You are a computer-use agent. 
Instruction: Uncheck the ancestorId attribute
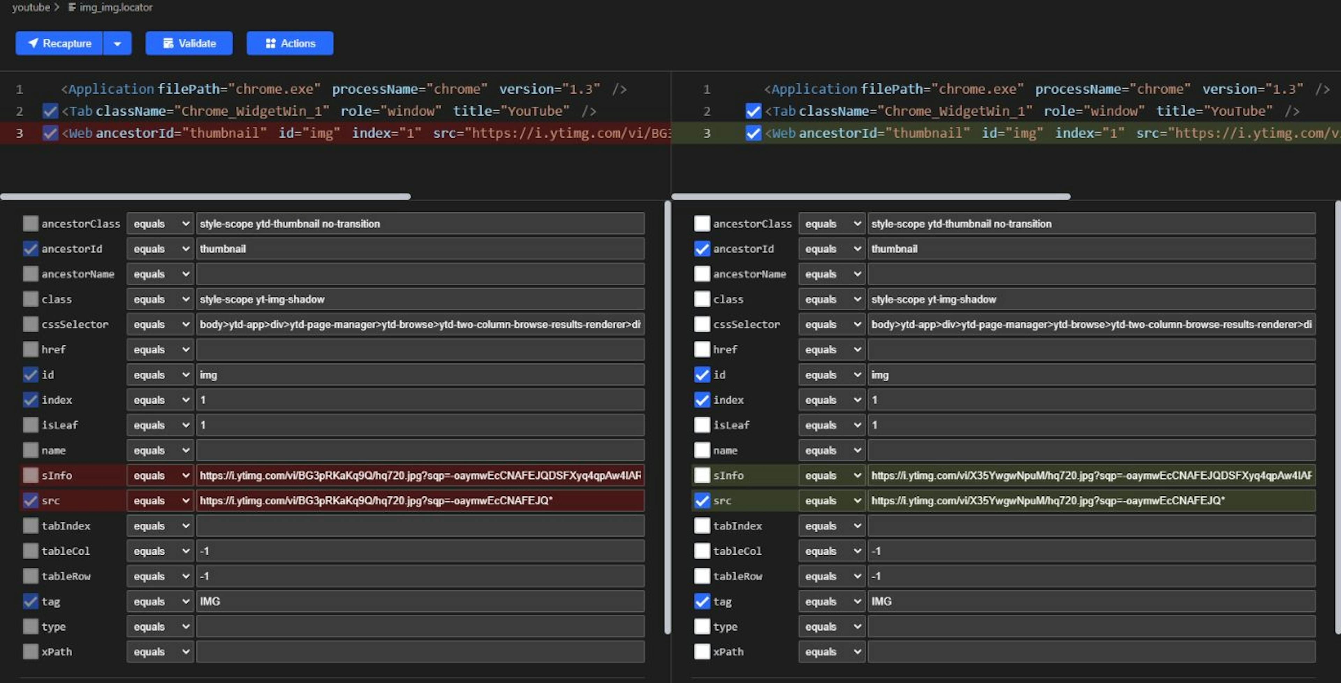coord(30,249)
